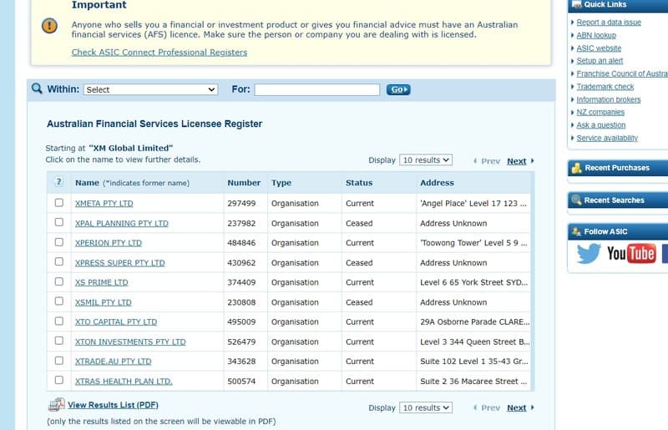Click the Go search button
The height and width of the screenshot is (430, 668).
[398, 89]
